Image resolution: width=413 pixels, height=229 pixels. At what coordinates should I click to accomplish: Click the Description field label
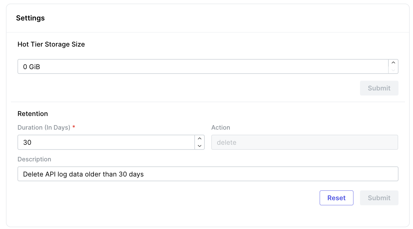[34, 159]
